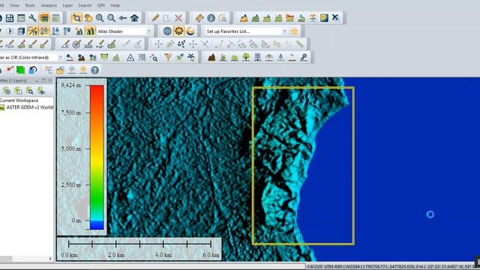
Task: Select the create area feature brush tool
Action: click(21, 44)
